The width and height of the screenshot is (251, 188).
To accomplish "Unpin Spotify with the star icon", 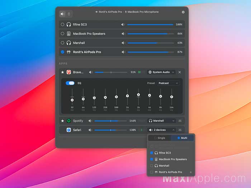I will 62,121.
